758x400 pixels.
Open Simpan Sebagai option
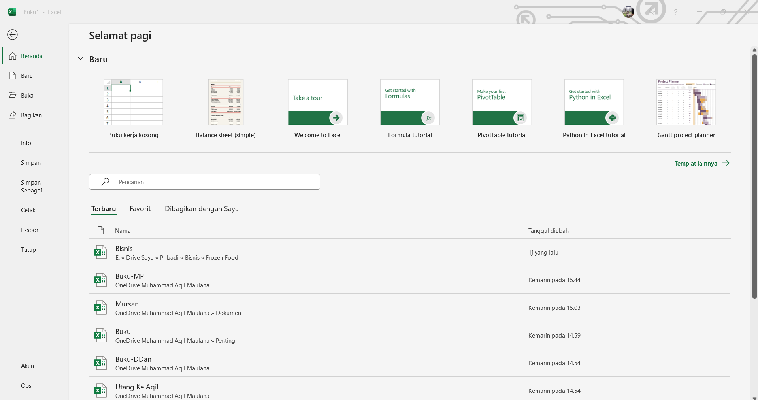coord(35,187)
